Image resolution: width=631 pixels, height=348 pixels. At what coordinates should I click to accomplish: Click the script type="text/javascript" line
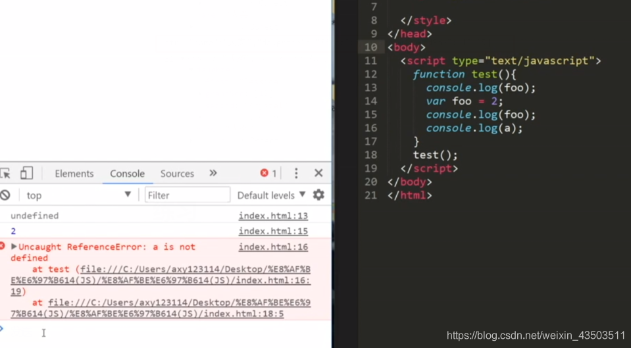pos(501,61)
